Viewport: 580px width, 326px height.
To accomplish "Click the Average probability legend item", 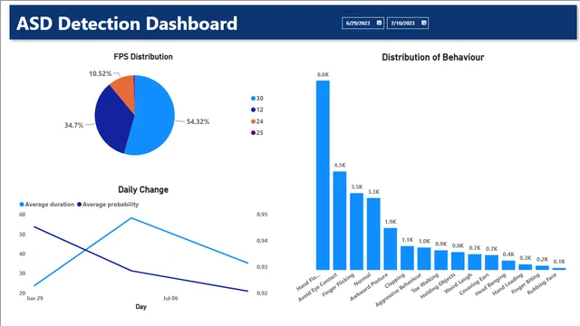I will [108, 205].
